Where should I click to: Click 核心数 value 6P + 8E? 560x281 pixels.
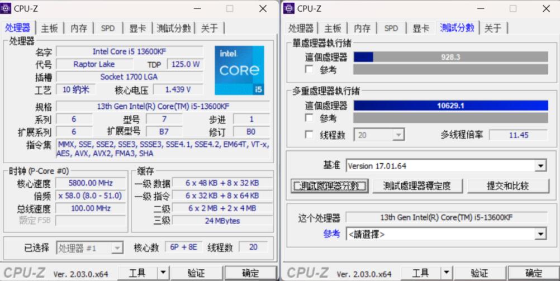[x=183, y=247]
